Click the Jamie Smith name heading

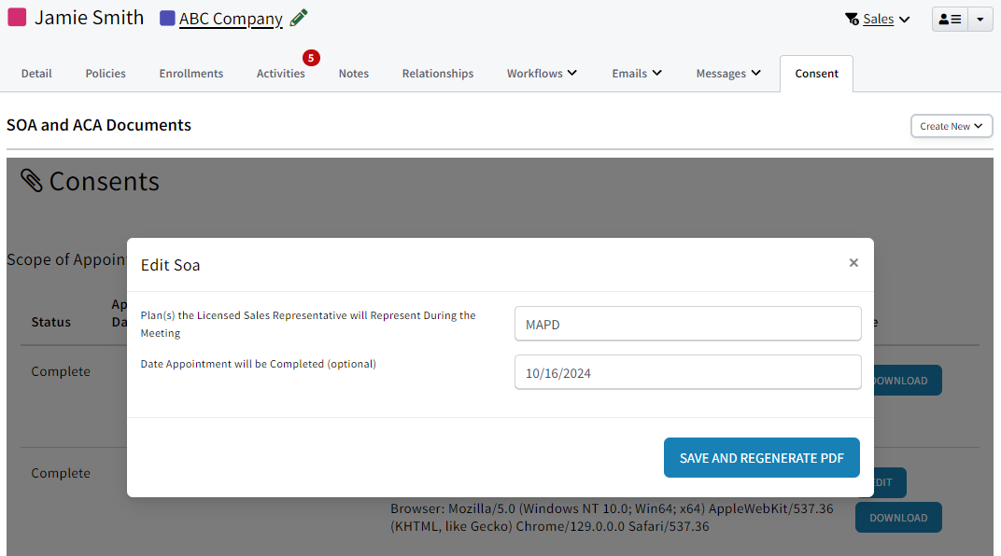(x=90, y=18)
